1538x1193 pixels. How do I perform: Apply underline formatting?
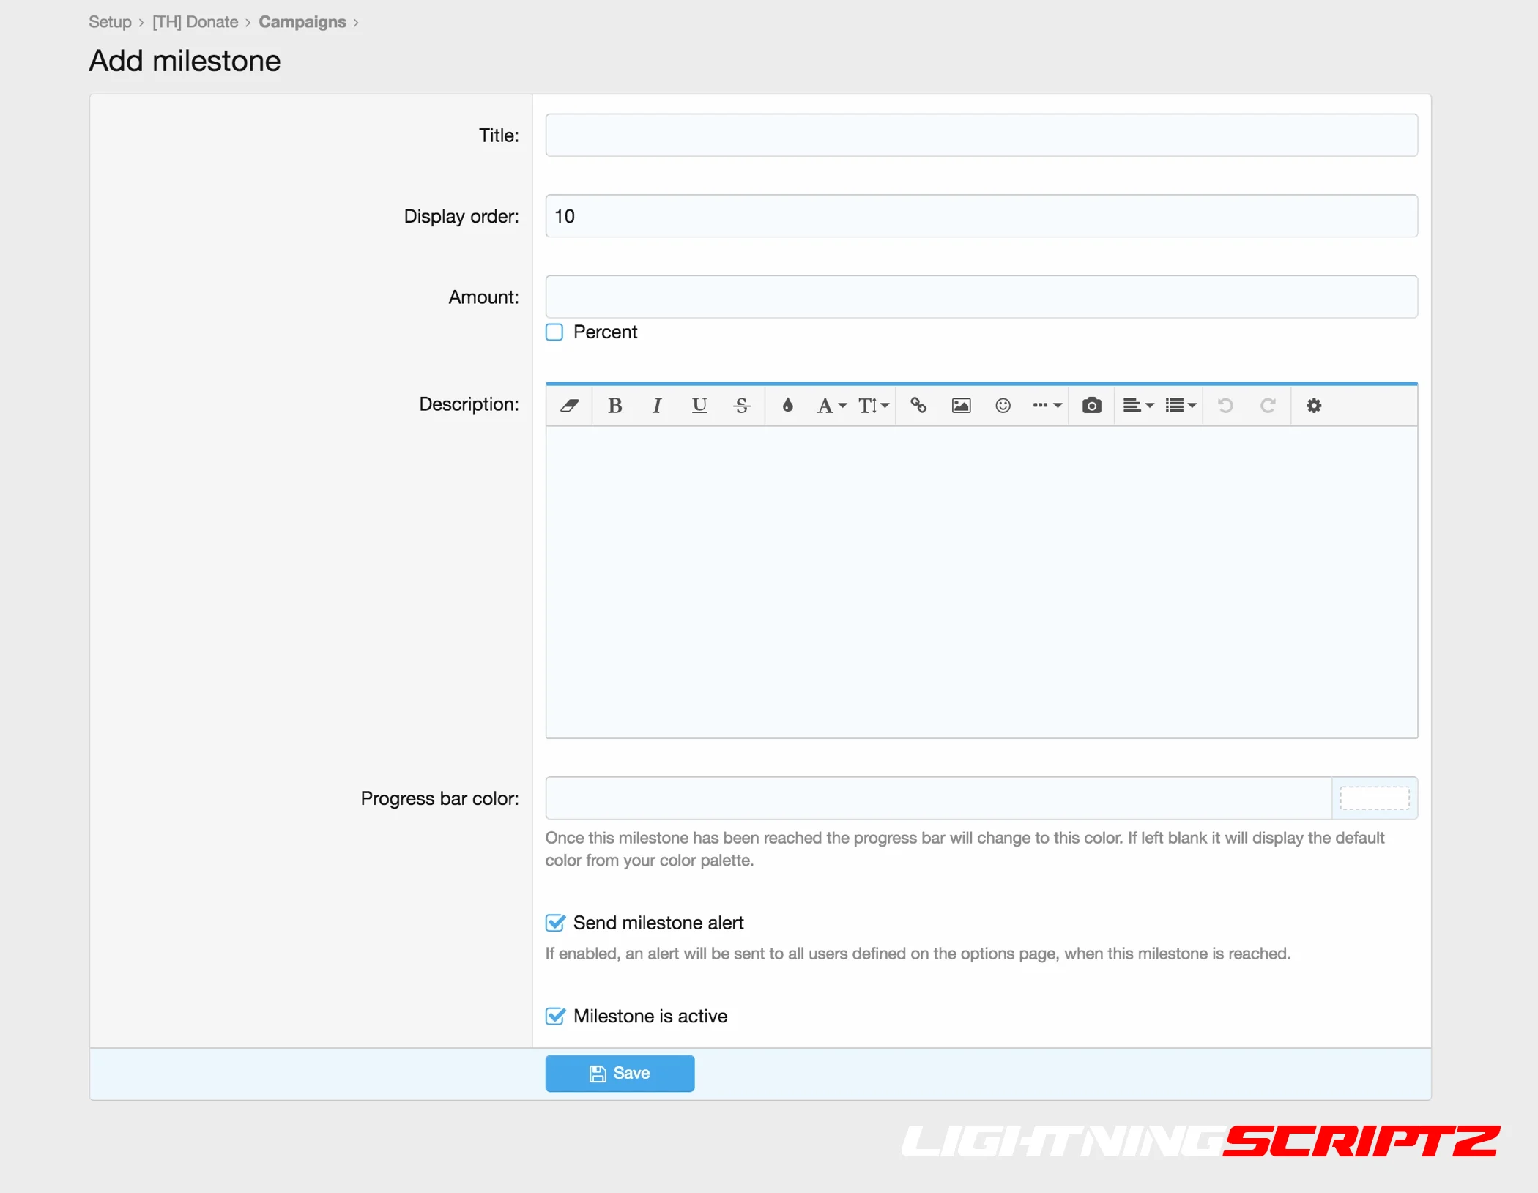[699, 406]
